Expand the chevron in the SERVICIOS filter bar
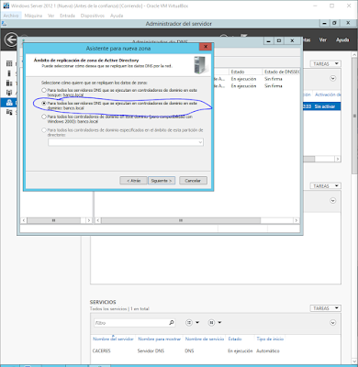 (x=333, y=323)
